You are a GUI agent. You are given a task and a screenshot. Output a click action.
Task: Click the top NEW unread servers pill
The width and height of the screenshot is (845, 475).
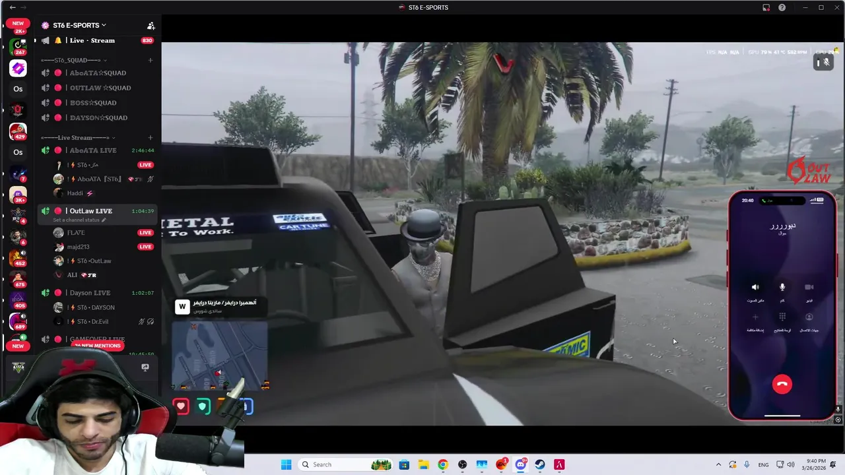[18, 23]
